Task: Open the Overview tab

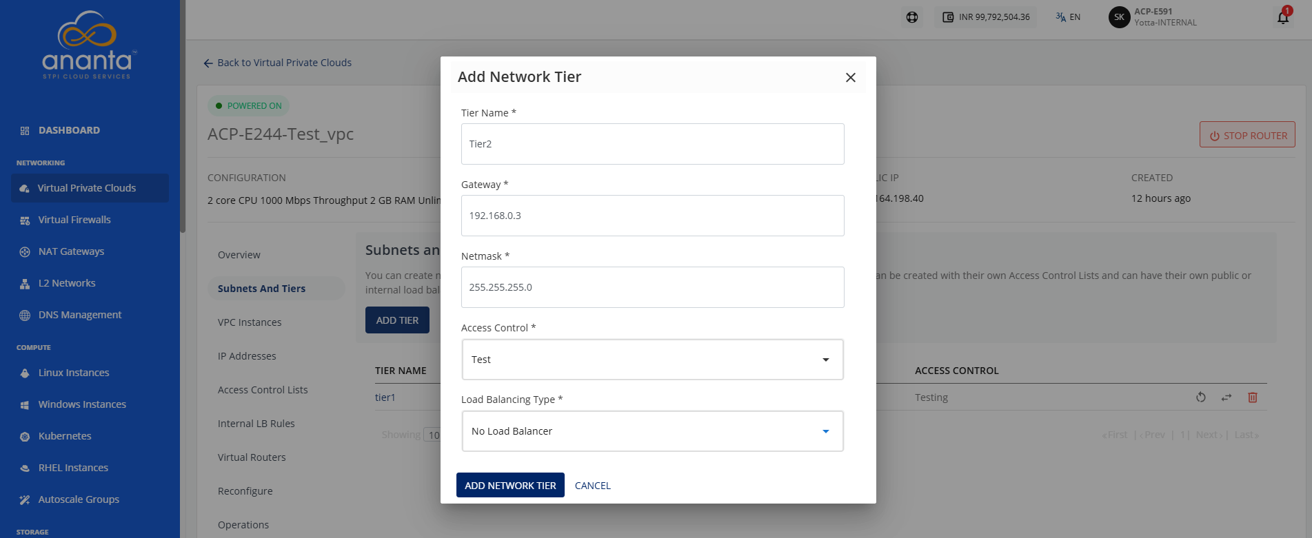Action: coord(239,255)
